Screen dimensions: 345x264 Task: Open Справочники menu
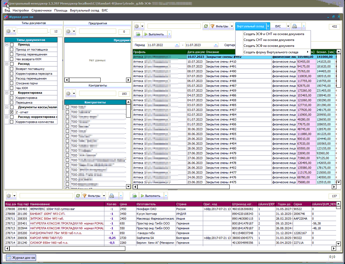tap(42, 10)
